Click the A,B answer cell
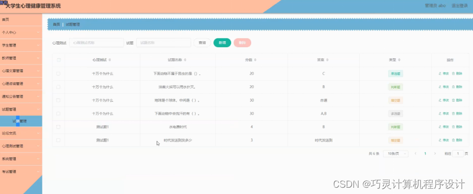473x194 pixels. coord(324,113)
